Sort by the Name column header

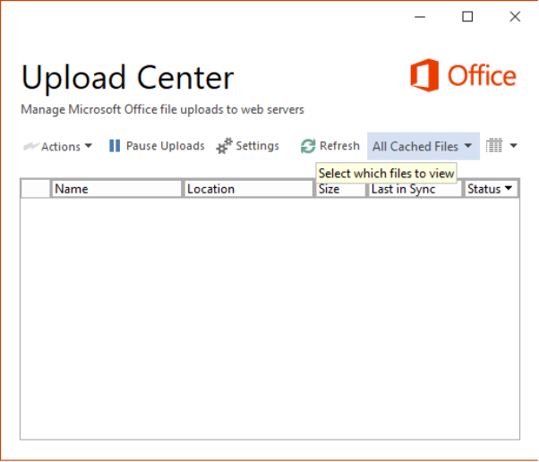pos(116,189)
